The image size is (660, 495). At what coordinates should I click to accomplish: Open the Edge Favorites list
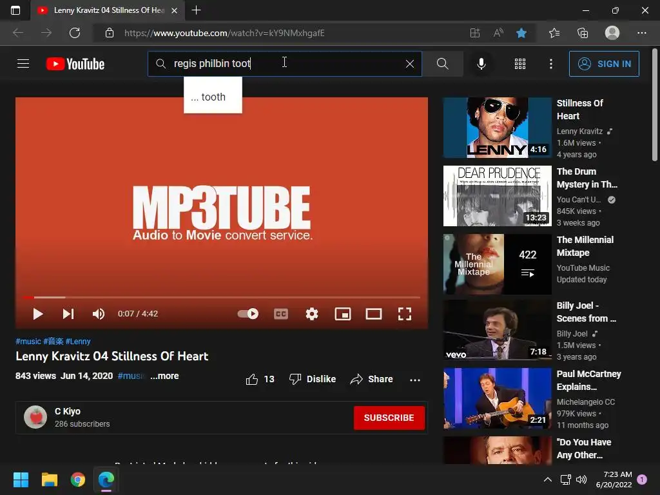(554, 33)
